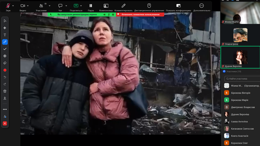The width and height of the screenshot is (260, 146).
Task: Select the checkmark stamp tool
Action: pos(5,49)
